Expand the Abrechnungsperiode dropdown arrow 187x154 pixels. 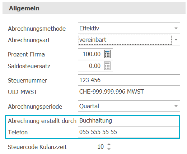click(176, 106)
